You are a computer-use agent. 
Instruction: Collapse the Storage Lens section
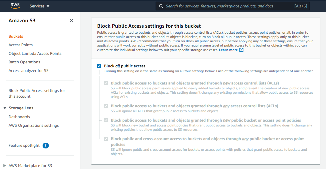click(x=5, y=108)
